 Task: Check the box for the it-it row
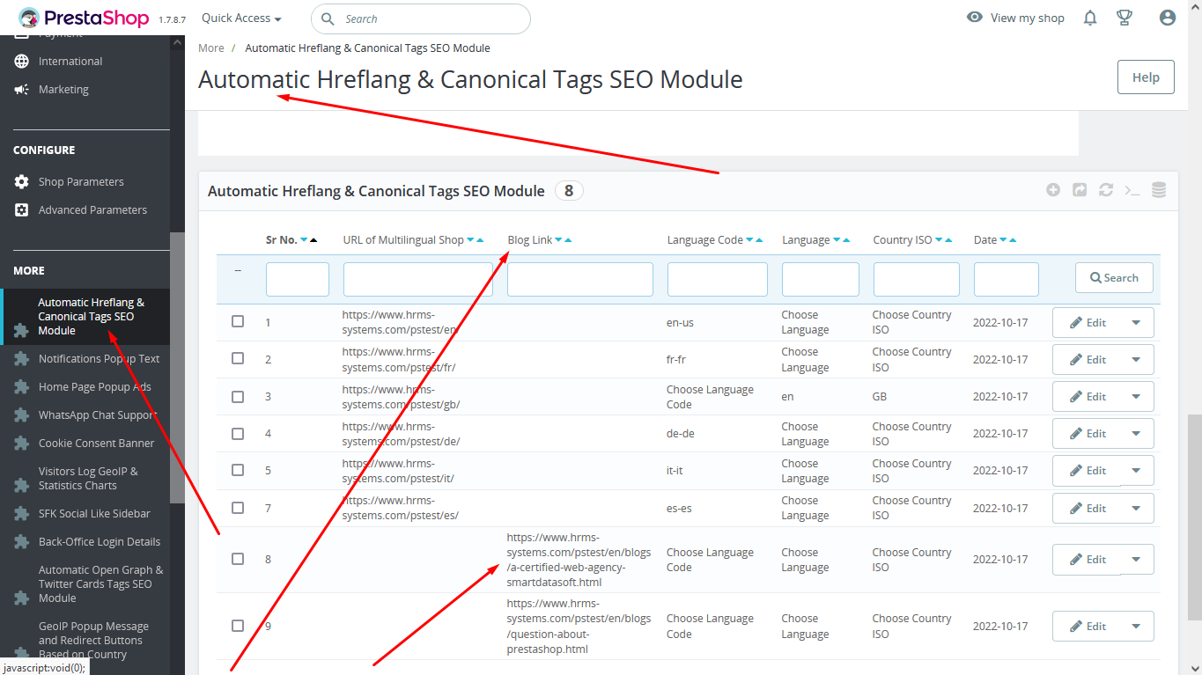238,470
